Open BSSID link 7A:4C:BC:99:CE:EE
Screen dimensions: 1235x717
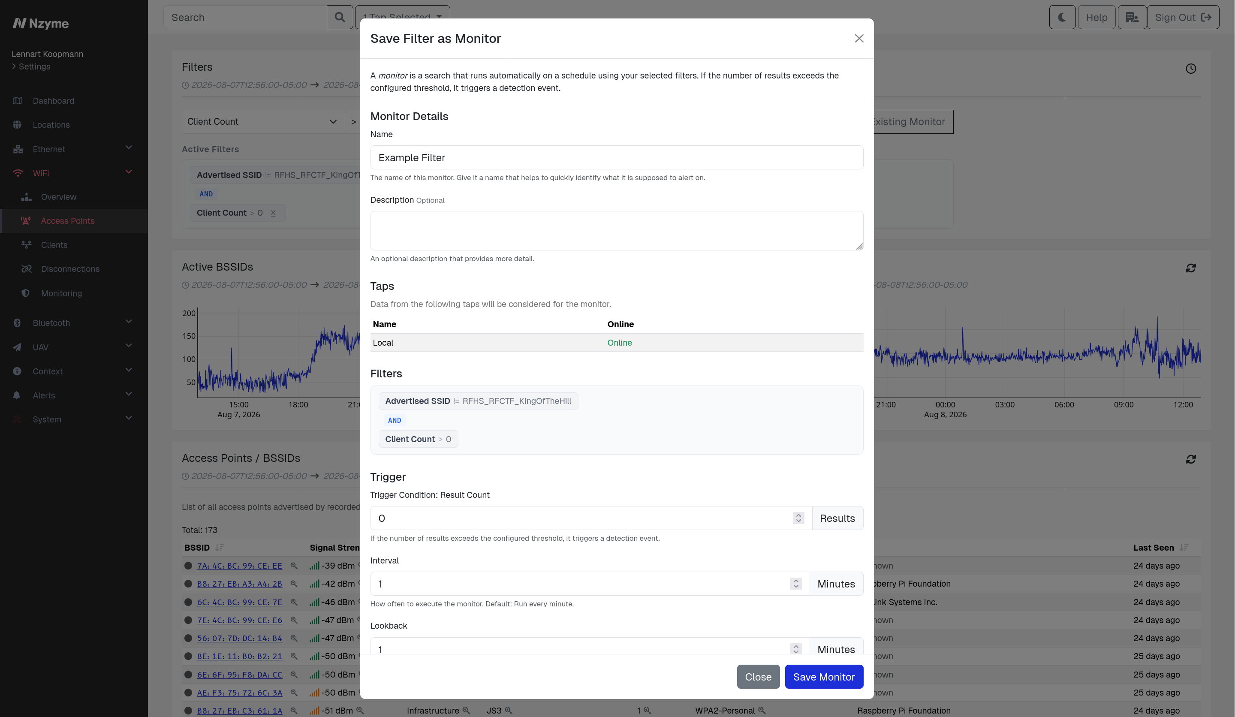coord(240,566)
